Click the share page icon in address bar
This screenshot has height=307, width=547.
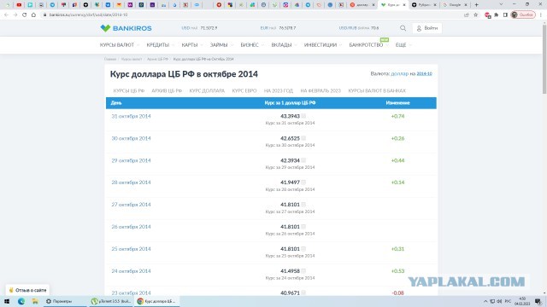(x=467, y=15)
